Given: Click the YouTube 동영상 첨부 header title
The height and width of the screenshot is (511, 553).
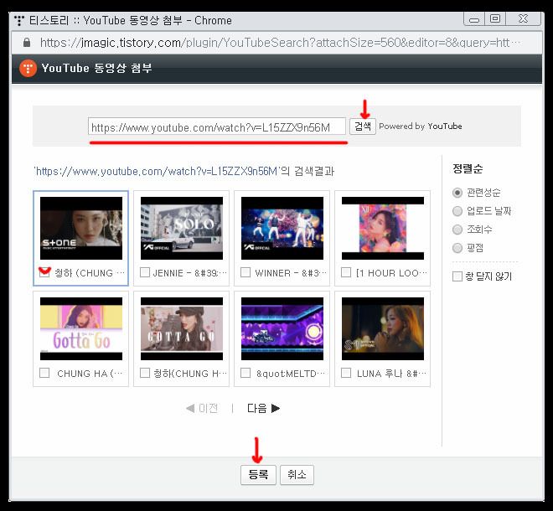Looking at the screenshot, I should click(96, 68).
